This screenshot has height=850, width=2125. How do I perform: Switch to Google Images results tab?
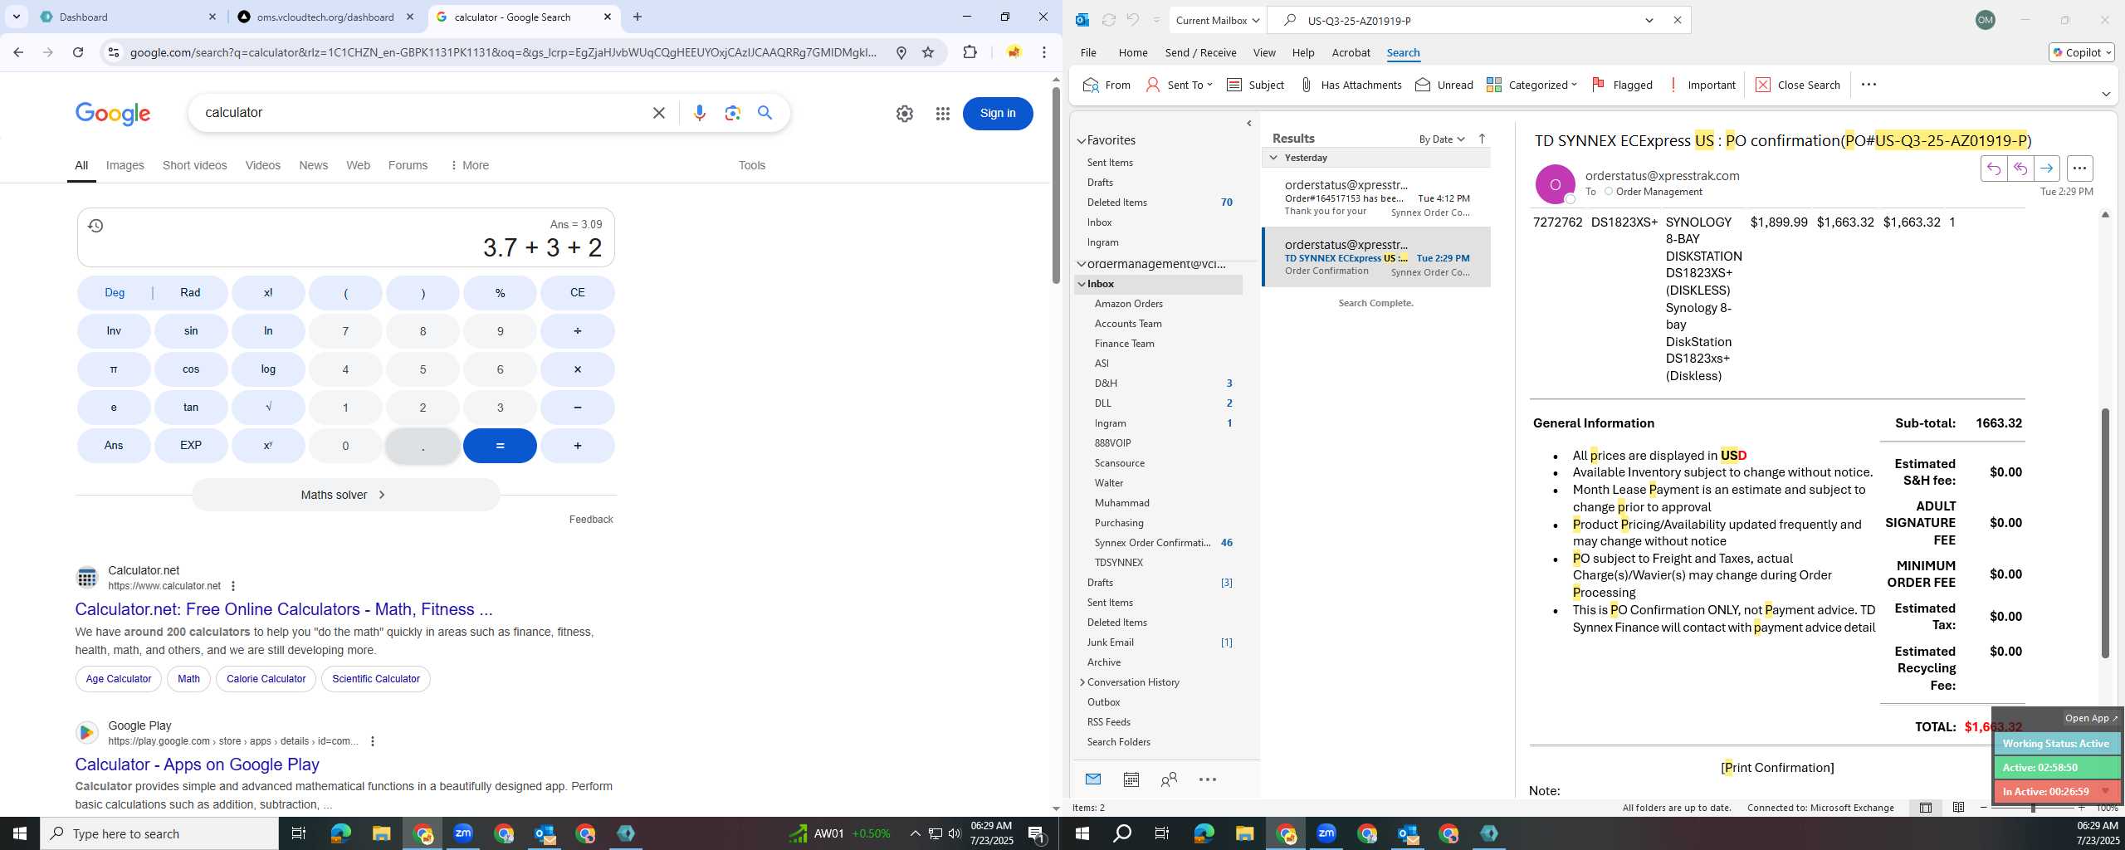point(125,165)
